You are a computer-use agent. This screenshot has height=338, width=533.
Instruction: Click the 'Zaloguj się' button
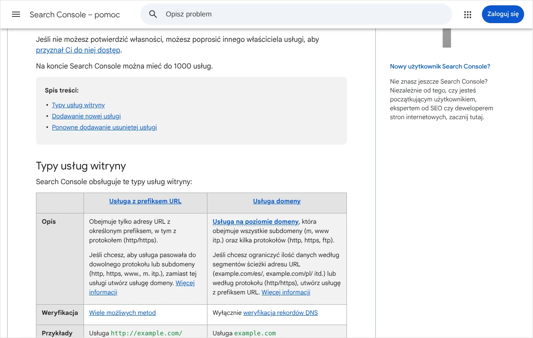(x=503, y=14)
